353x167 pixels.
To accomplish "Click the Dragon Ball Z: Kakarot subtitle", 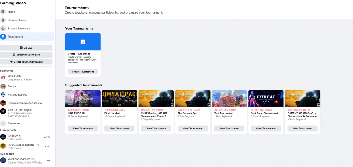I will [x=20, y=80].
